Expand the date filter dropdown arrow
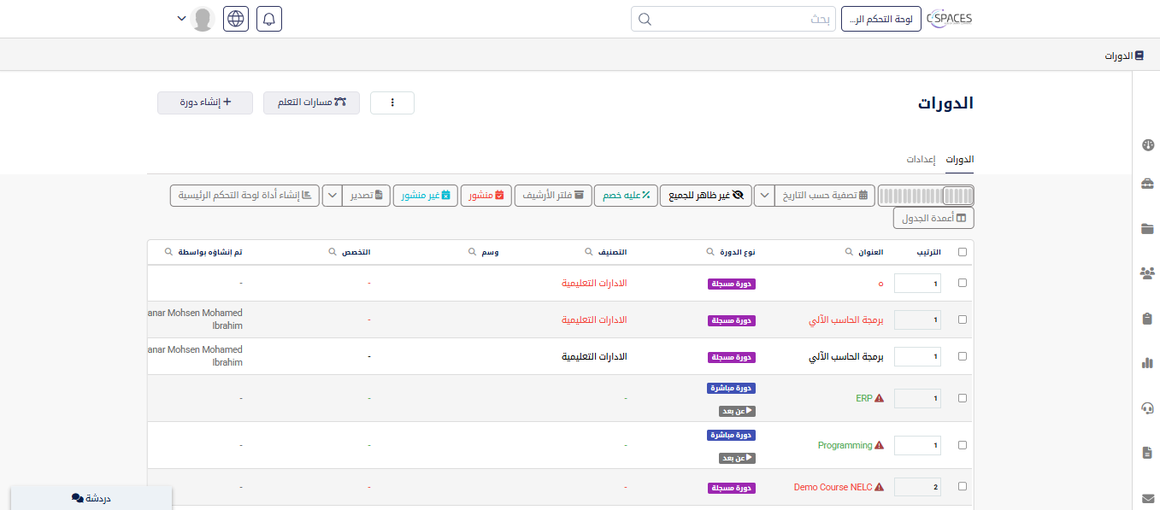This screenshot has height=510, width=1160. pyautogui.click(x=764, y=196)
